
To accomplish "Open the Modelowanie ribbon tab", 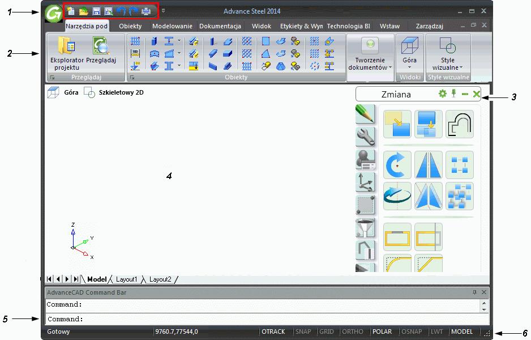I will pyautogui.click(x=172, y=26).
